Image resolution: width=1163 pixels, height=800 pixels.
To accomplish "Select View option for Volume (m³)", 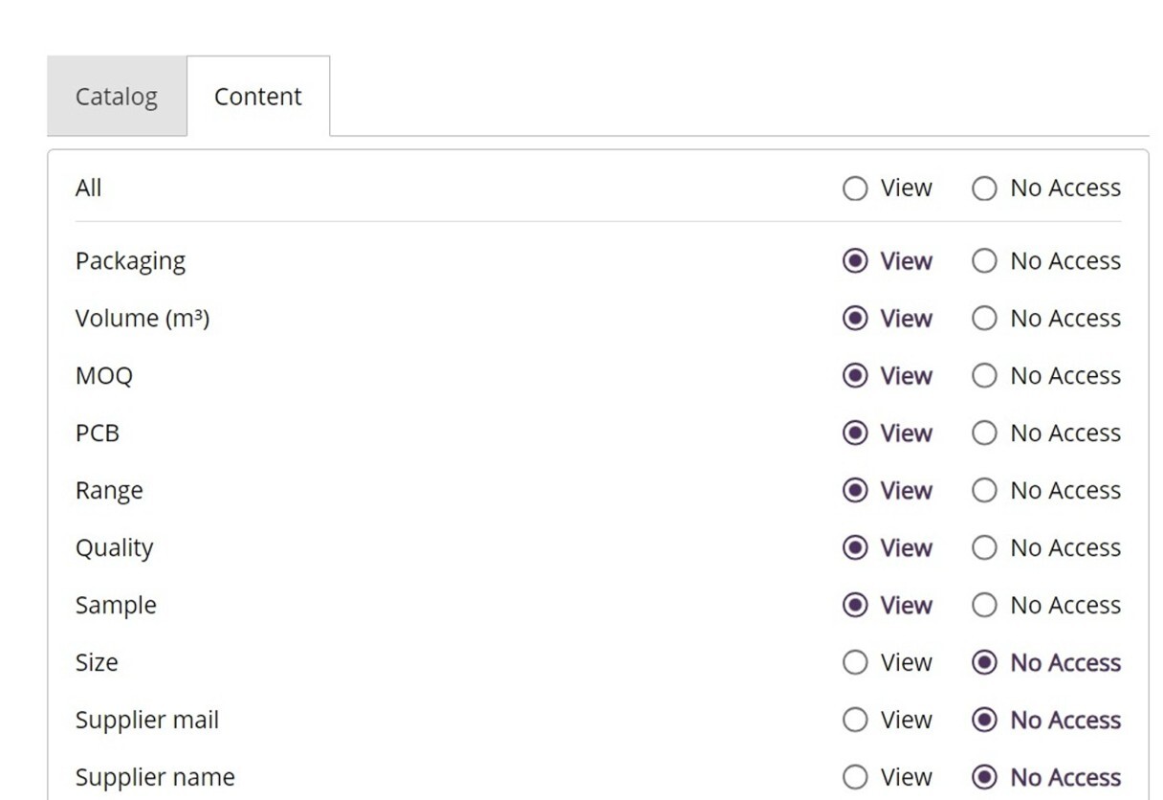I will (855, 319).
